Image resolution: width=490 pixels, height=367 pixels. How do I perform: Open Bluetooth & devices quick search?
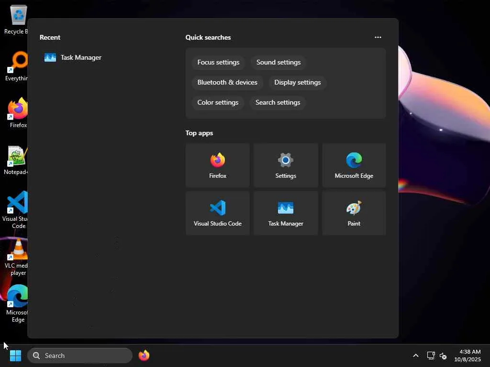(227, 82)
